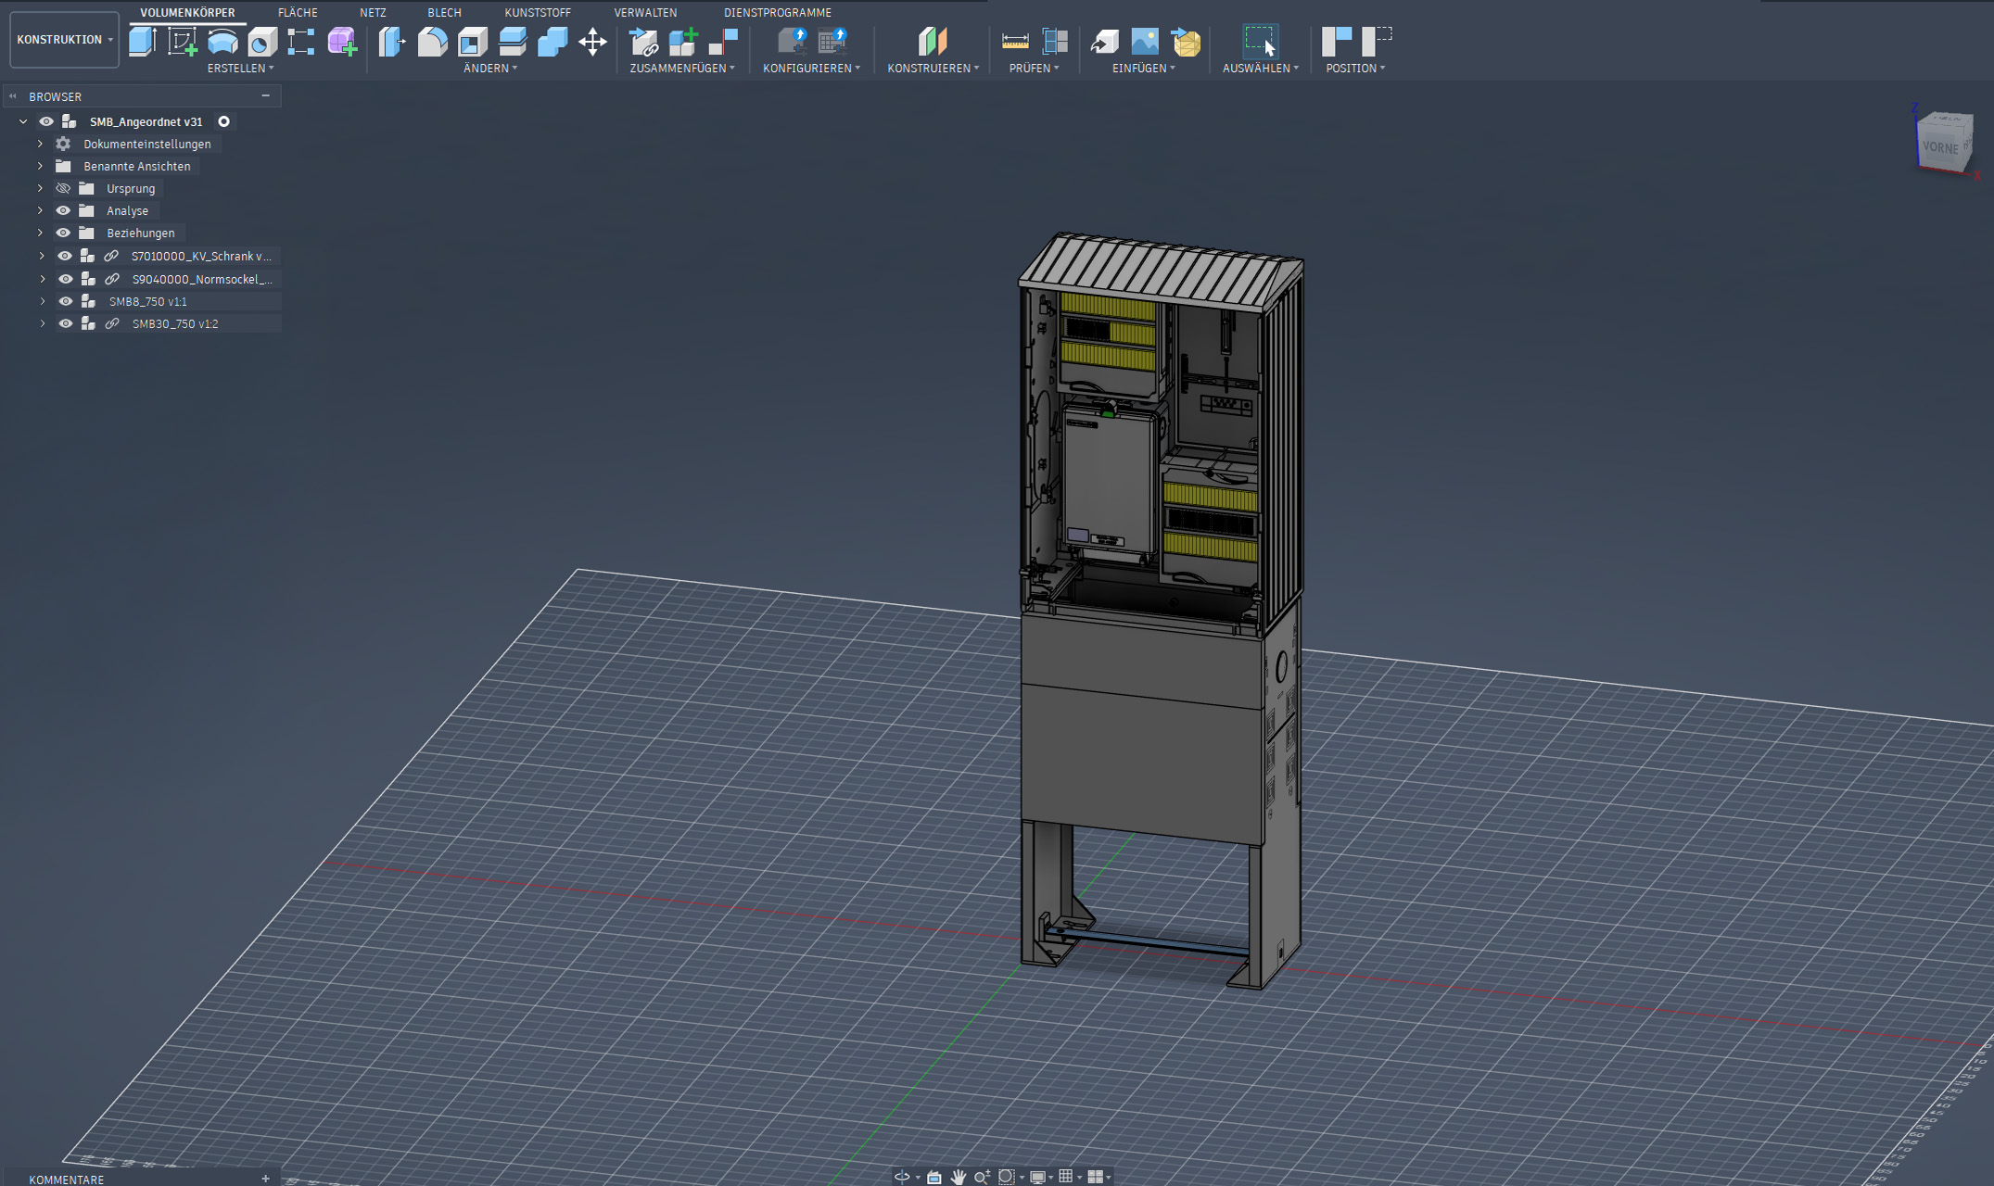
Task: Activate the Move/Copy arrows tool
Action: pos(592,42)
